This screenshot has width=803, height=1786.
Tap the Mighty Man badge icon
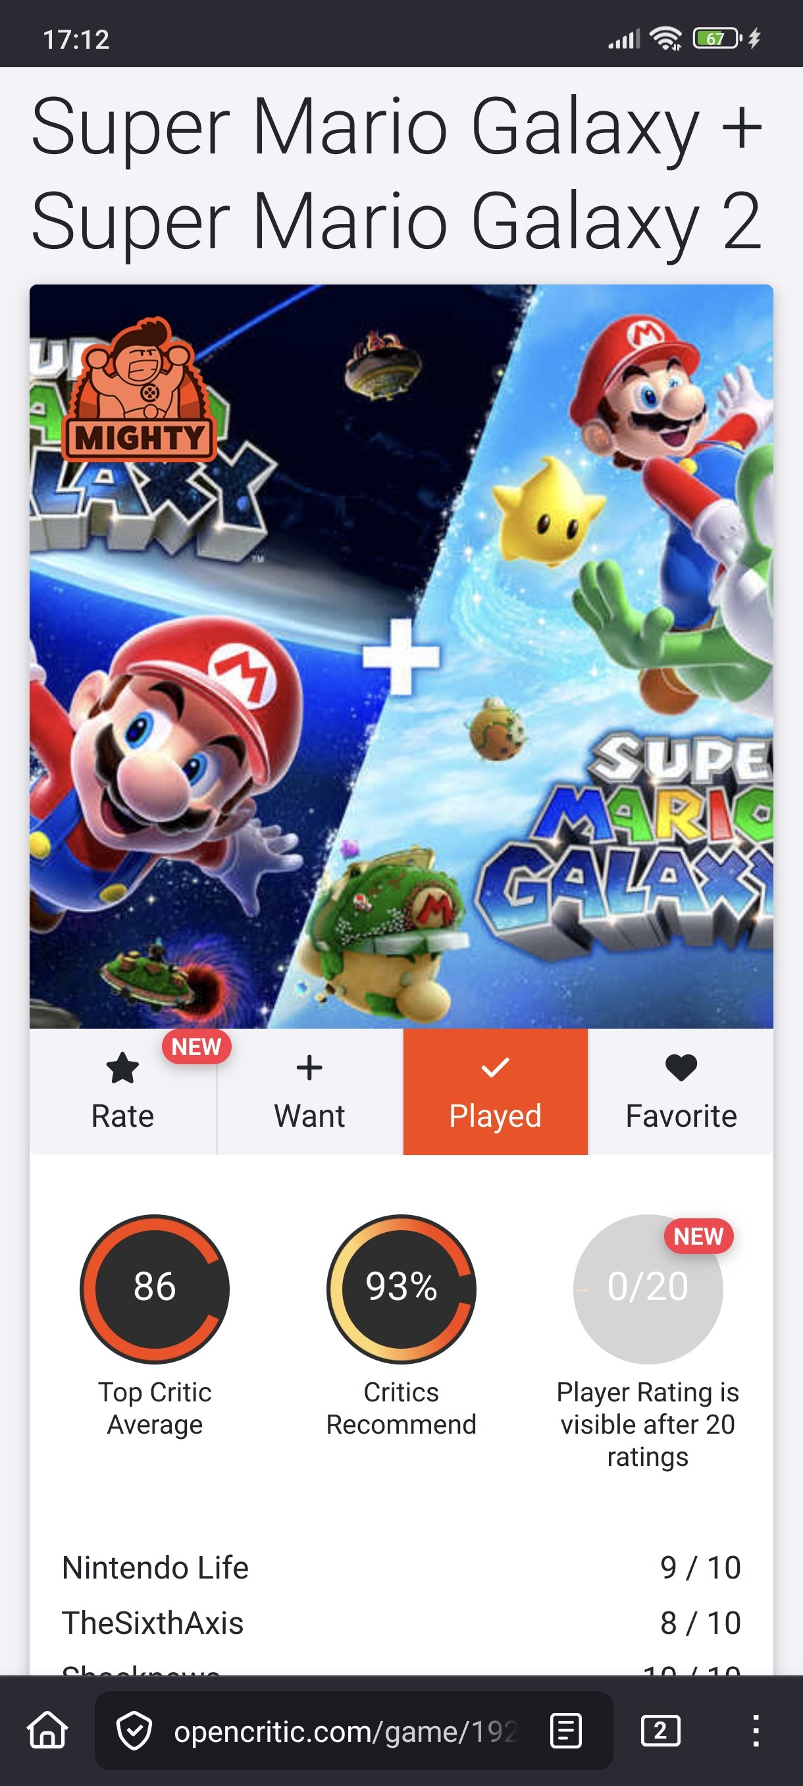(x=139, y=390)
